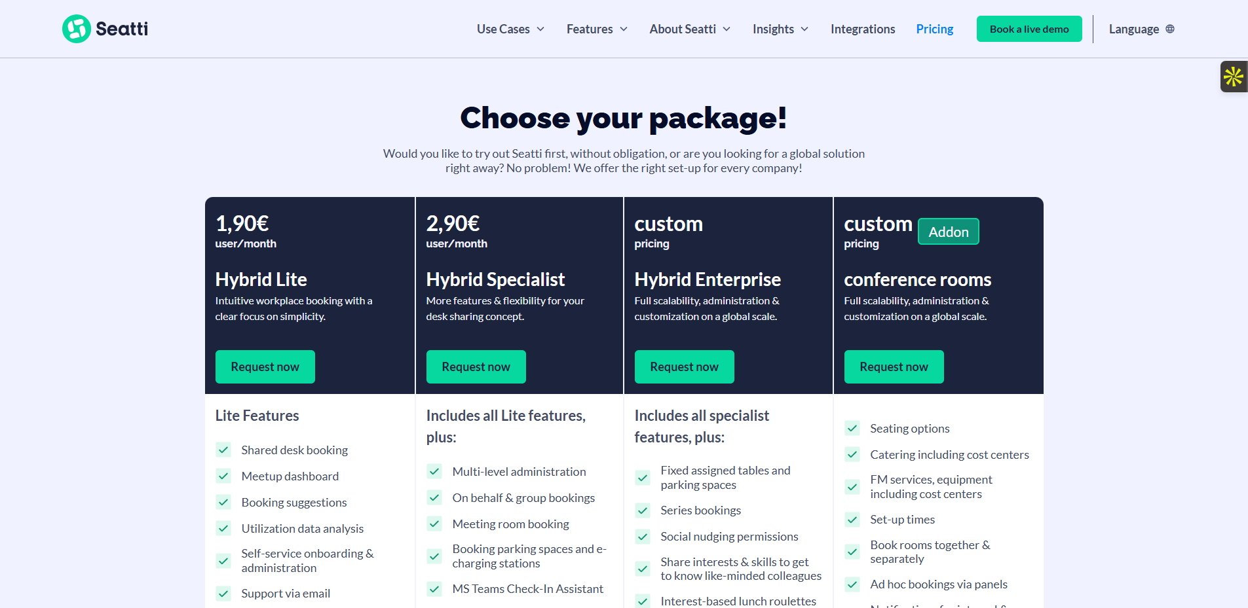Click checkmark icon beside Series bookings
Screen dimensions: 1248x608
(x=643, y=510)
